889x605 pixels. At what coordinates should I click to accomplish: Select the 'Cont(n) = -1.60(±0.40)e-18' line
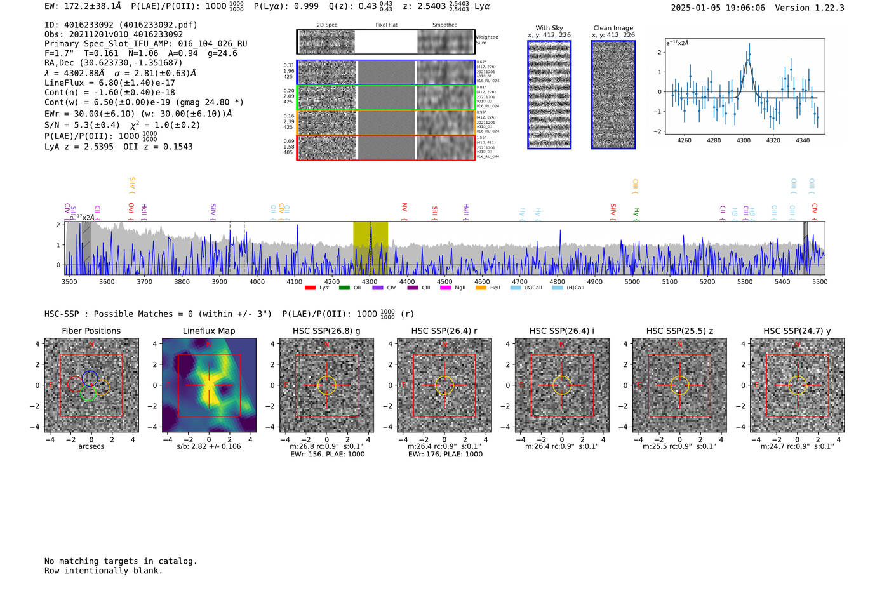pyautogui.click(x=110, y=92)
